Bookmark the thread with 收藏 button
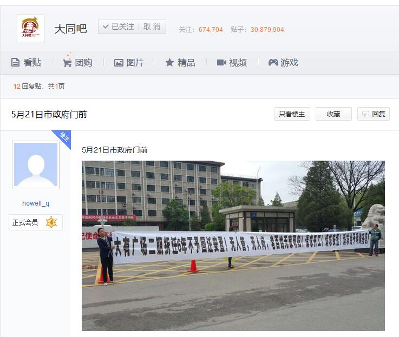The image size is (399, 337). (333, 114)
